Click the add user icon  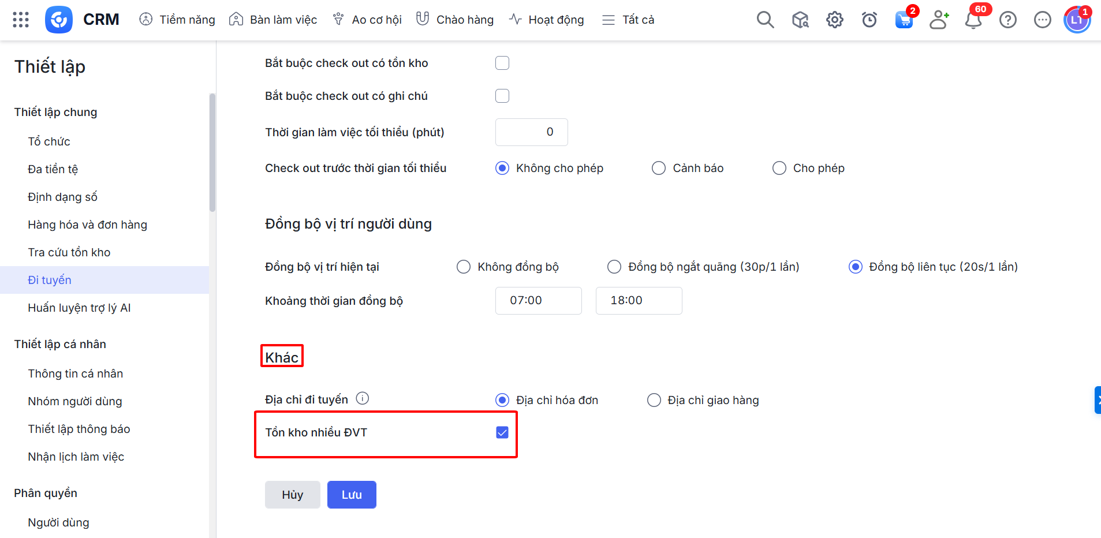(x=939, y=20)
